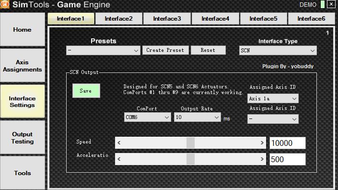Click the 'Interface Type' heading
The height and width of the screenshot is (190, 338).
point(278,41)
